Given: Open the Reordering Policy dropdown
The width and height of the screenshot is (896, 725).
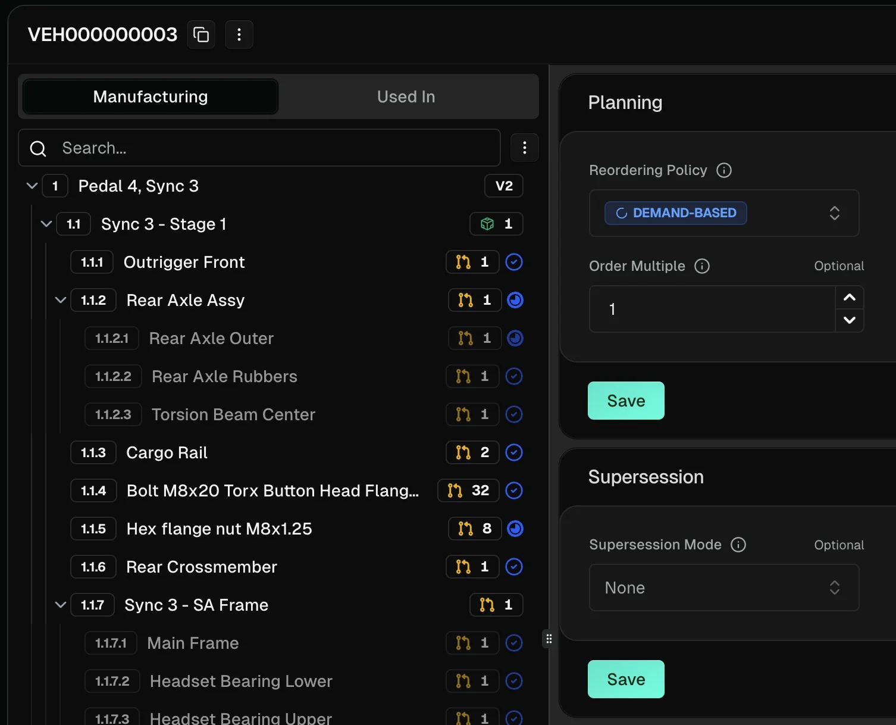Looking at the screenshot, I should (724, 213).
